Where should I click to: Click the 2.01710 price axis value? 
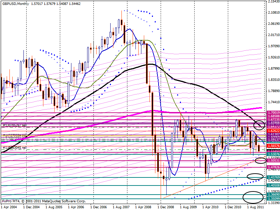pos(274,35)
